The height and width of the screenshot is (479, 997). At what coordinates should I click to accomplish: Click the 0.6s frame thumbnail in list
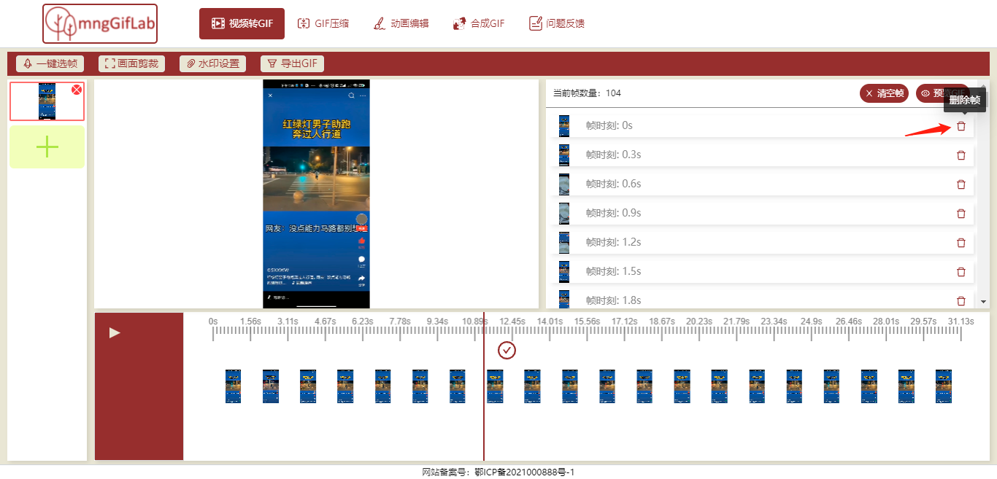[x=564, y=184]
